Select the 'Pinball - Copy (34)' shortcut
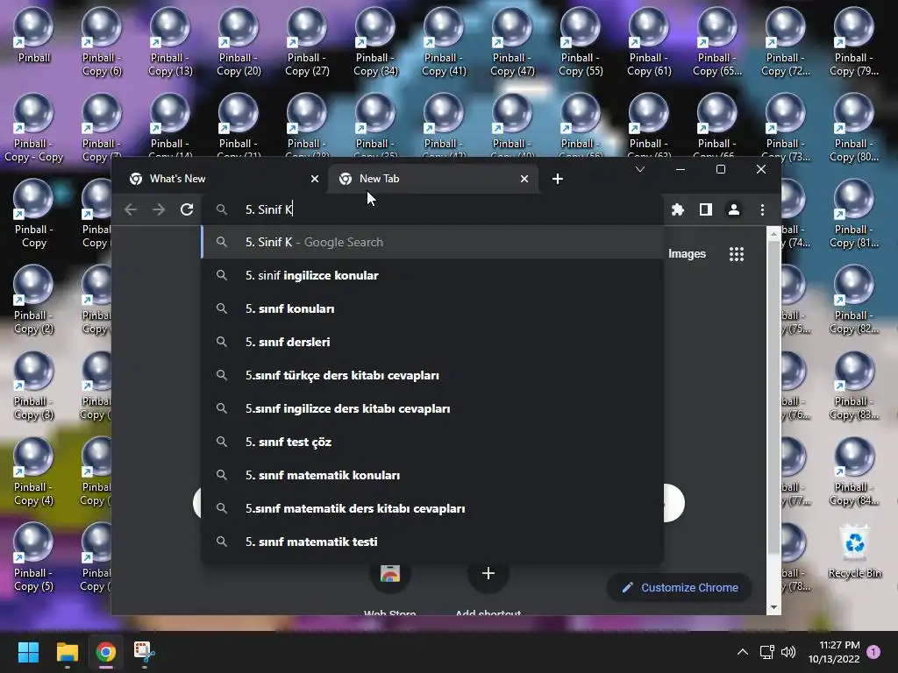The width and height of the screenshot is (898, 673). tap(375, 41)
